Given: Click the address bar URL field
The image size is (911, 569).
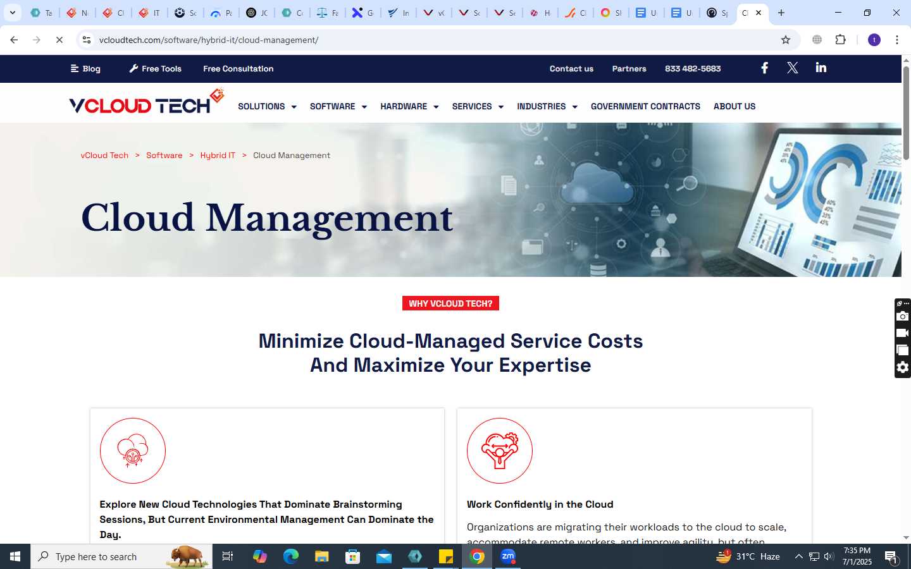Looking at the screenshot, I should coord(437,40).
